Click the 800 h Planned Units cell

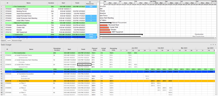[96, 81]
